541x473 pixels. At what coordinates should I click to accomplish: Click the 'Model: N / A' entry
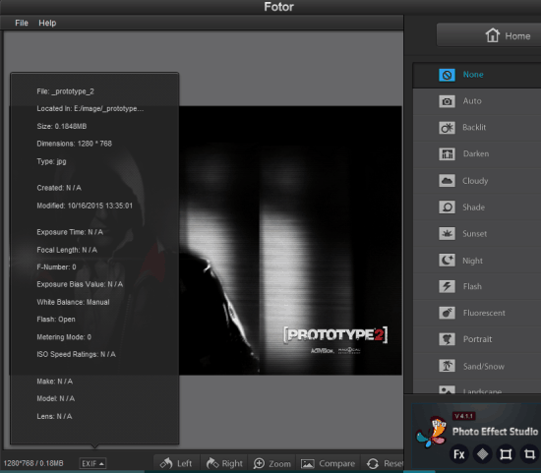tap(55, 398)
